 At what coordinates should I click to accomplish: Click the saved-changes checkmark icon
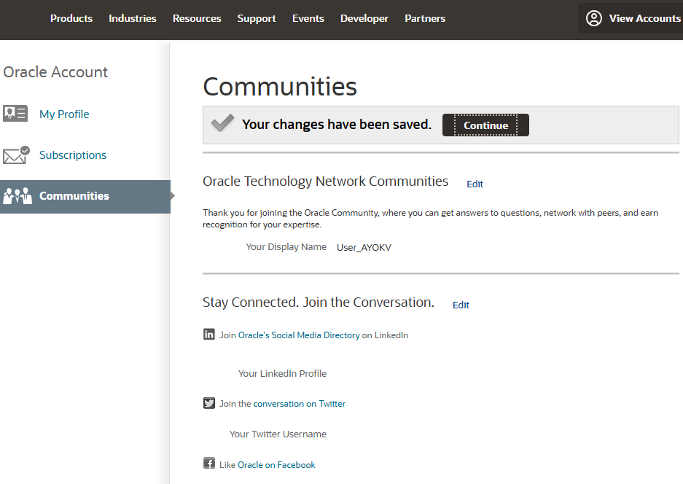tap(222, 123)
